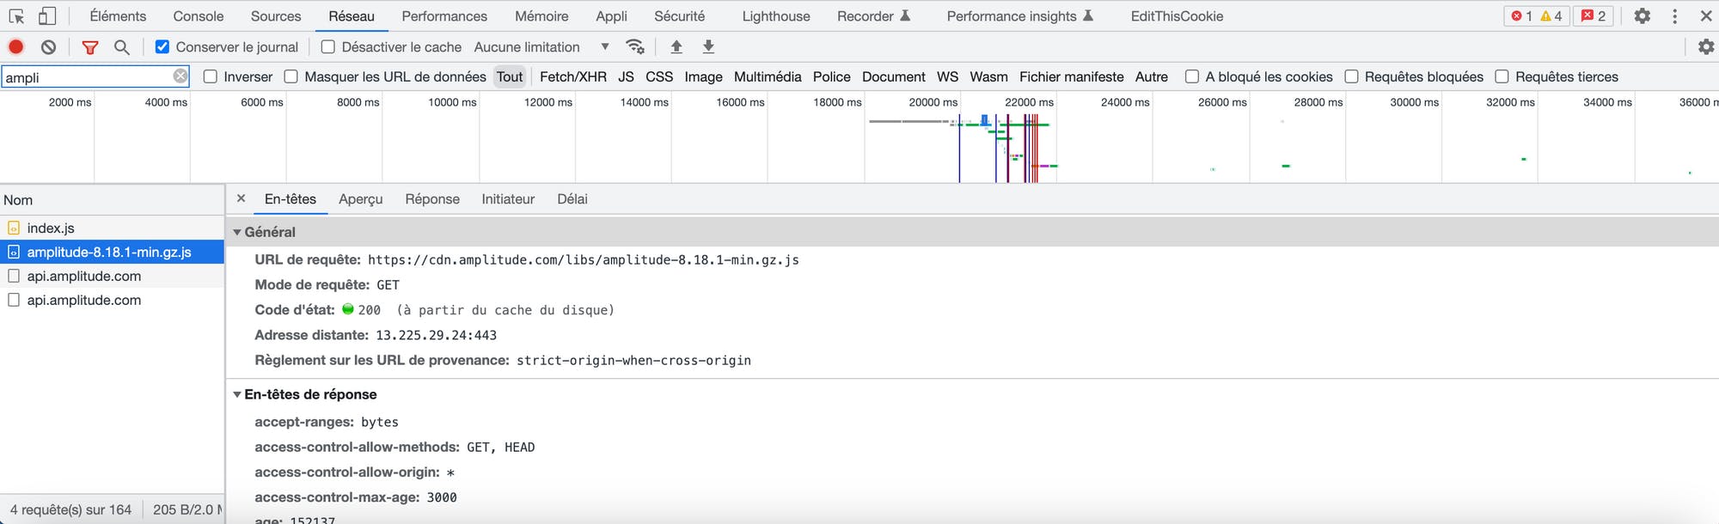Click the errors and warnings counter
The image size is (1719, 524).
[1537, 15]
